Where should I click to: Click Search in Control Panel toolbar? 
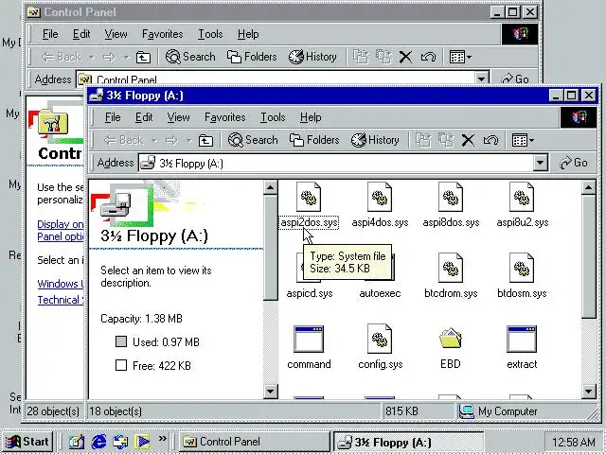pos(190,57)
